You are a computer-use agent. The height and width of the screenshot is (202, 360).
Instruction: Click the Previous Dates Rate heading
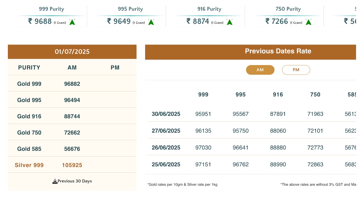(278, 51)
